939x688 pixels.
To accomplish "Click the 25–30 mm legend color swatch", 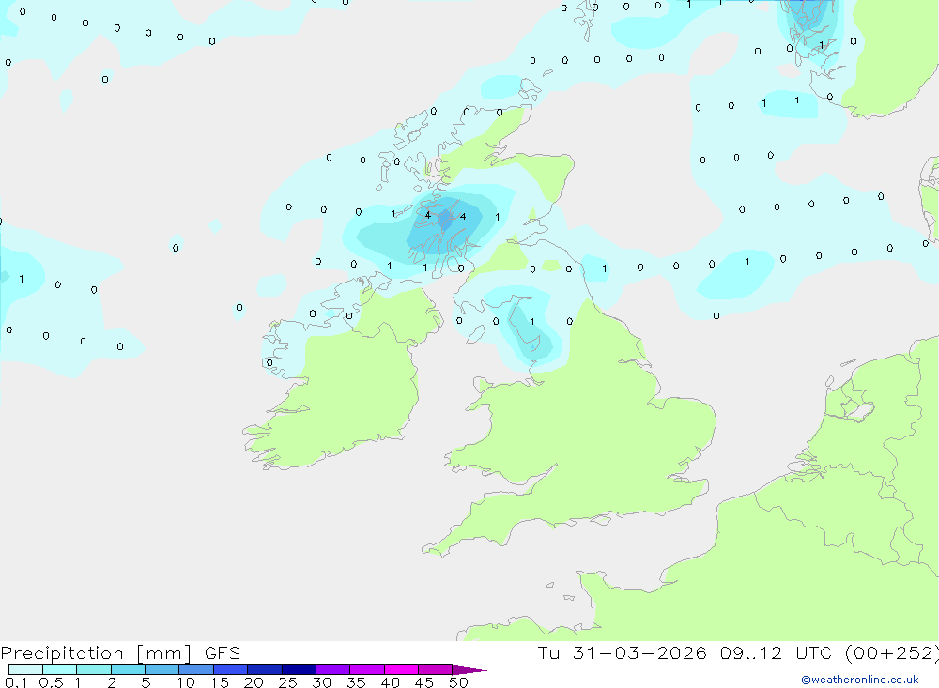I will click(299, 669).
